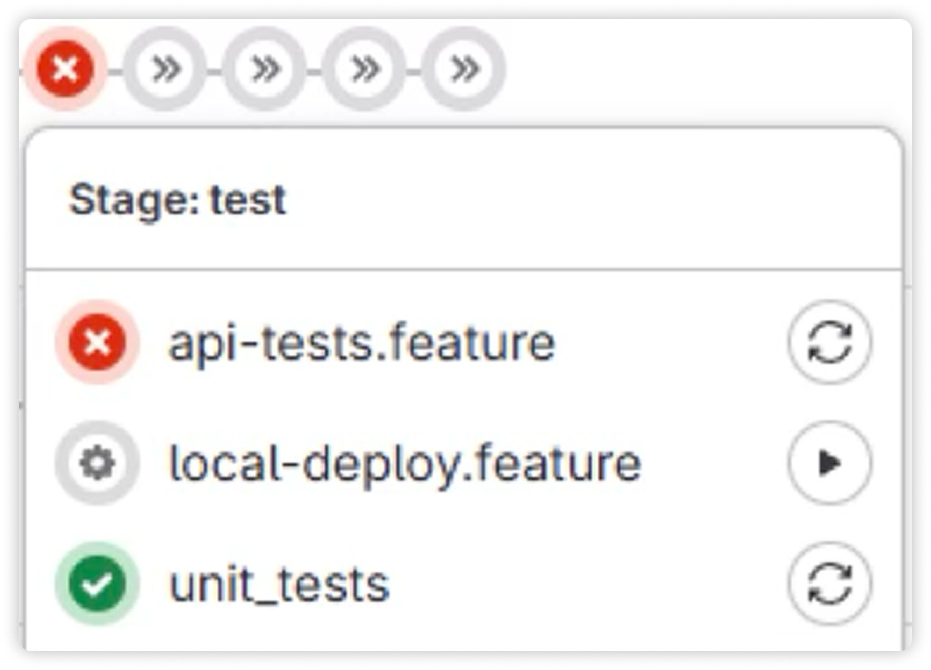
Task: Select the word test in the stage header
Action: pos(249,200)
